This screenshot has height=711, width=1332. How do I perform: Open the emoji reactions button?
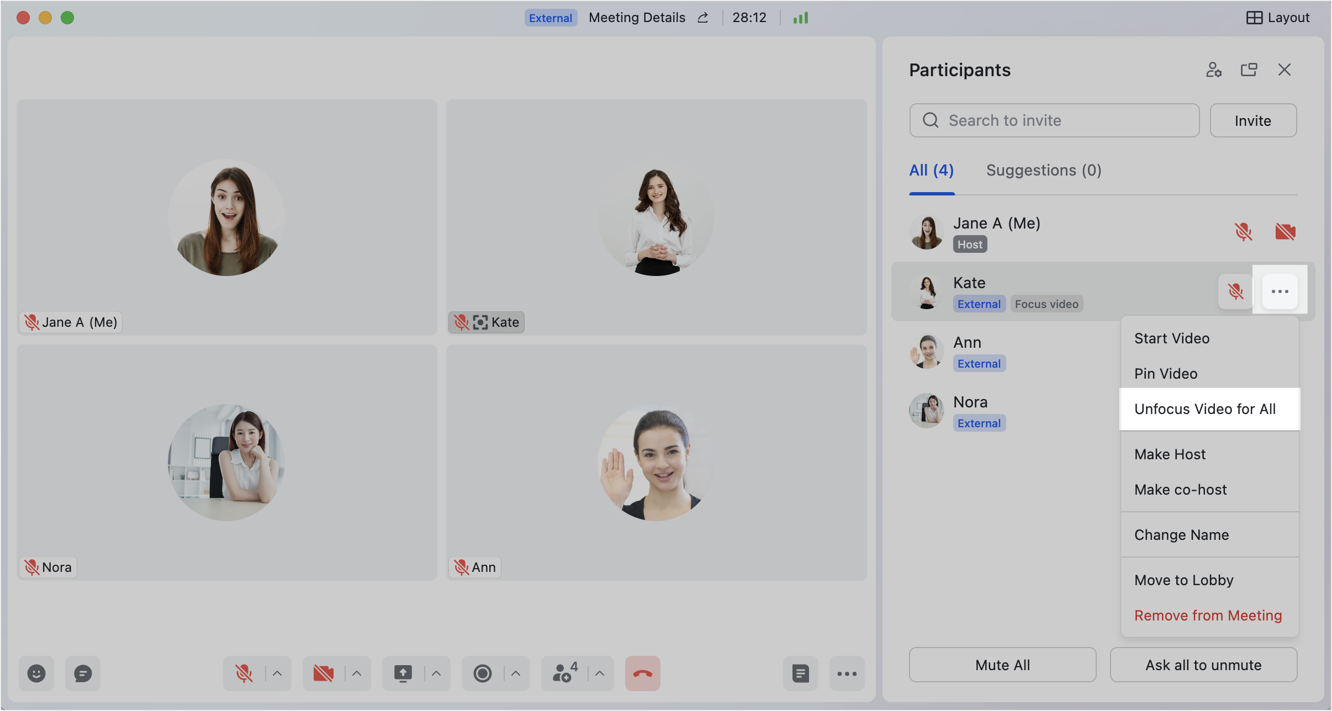[x=36, y=673]
